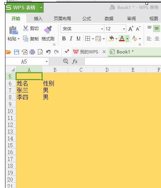Click the redo arrow
This screenshot has height=188, width=161.
point(56,52)
